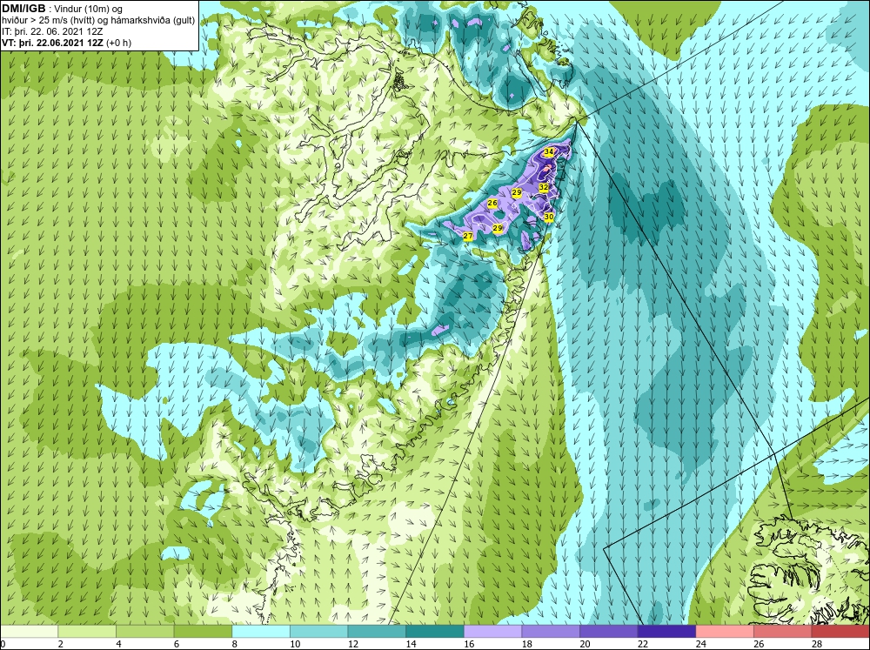Click the '16' scale label
This screenshot has width=870, height=650.
tap(469, 644)
